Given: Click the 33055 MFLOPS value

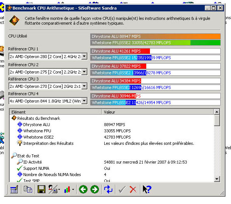Looking at the screenshot, I should coord(117,131).
